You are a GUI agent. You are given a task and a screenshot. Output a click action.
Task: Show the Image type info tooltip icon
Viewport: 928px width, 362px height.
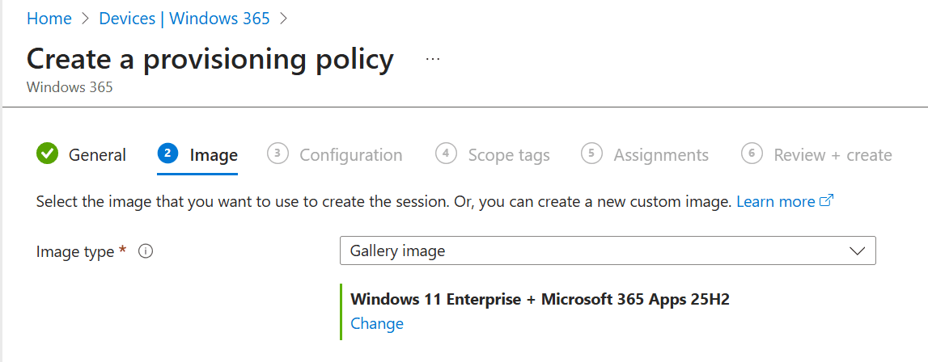tap(146, 251)
